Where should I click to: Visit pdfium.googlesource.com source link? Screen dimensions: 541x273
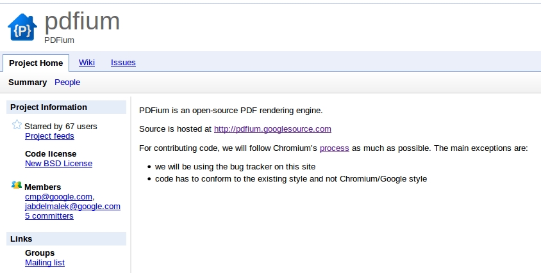pyautogui.click(x=272, y=129)
